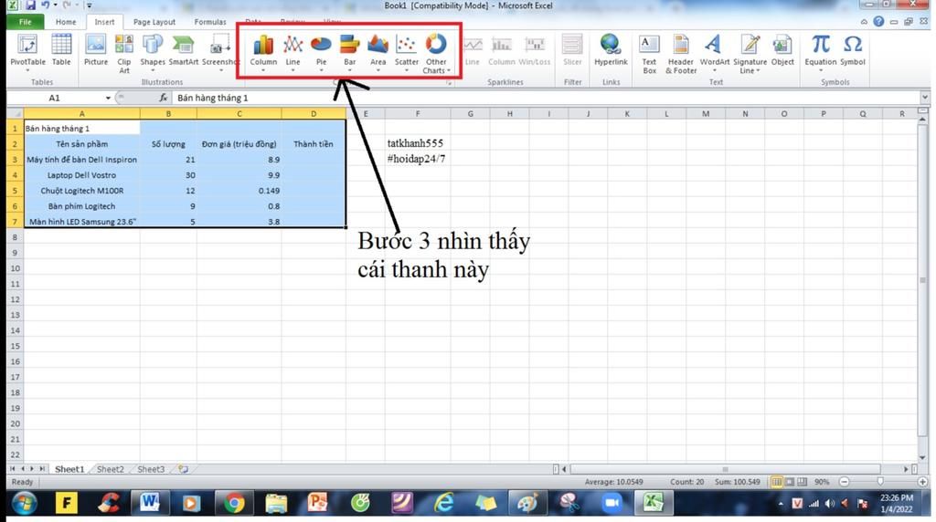Insert a Symbol

[853, 50]
